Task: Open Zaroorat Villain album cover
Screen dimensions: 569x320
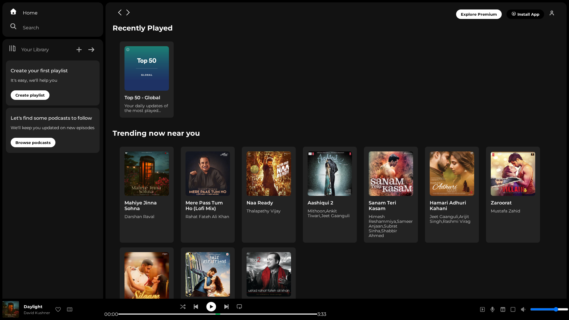Action: click(513, 174)
